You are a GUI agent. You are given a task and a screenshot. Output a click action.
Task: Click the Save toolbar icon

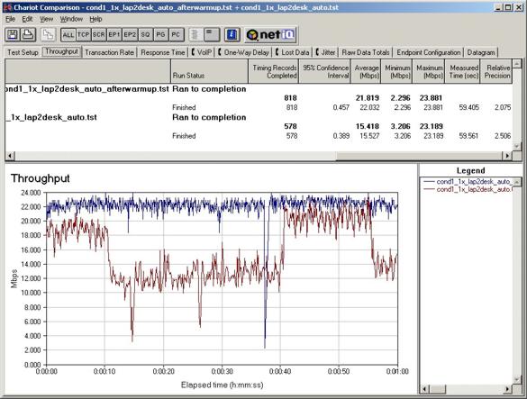click(x=13, y=34)
